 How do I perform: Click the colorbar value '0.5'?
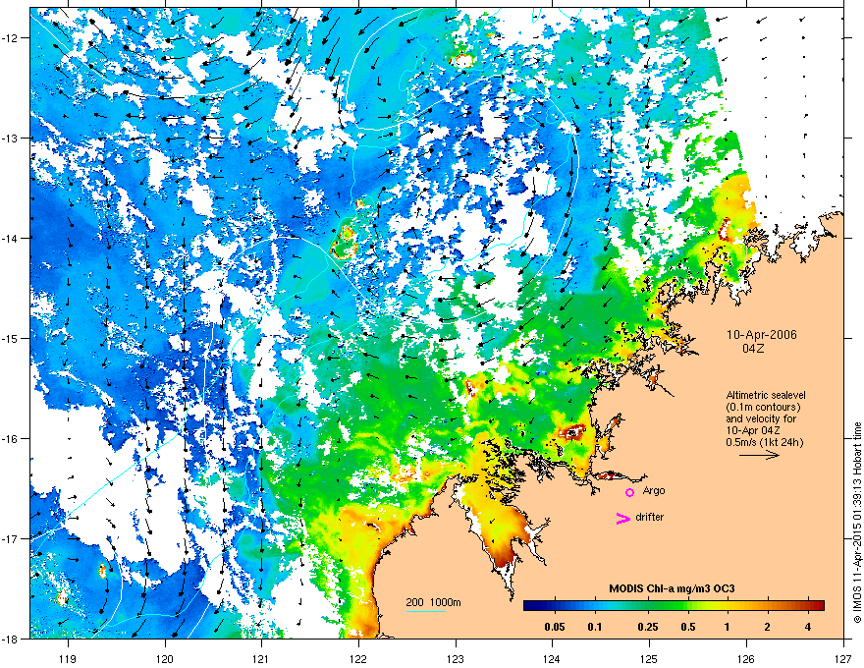[x=687, y=627]
